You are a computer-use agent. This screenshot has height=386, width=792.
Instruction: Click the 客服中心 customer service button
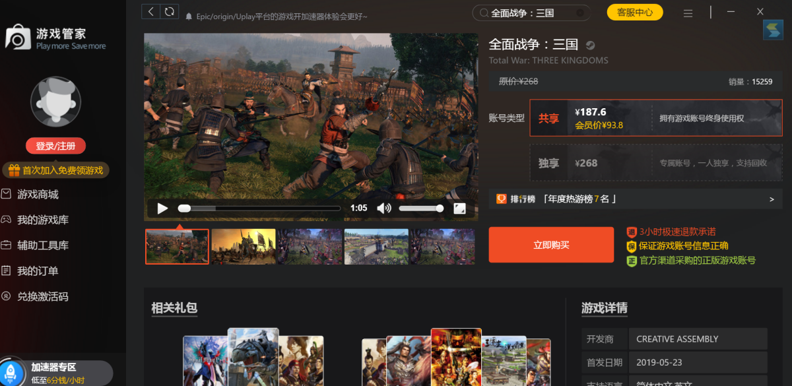pyautogui.click(x=634, y=13)
